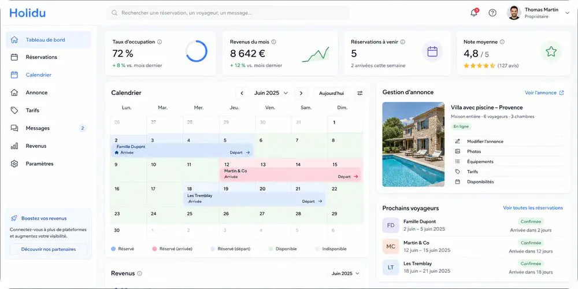Open the help question mark icon

pos(492,13)
